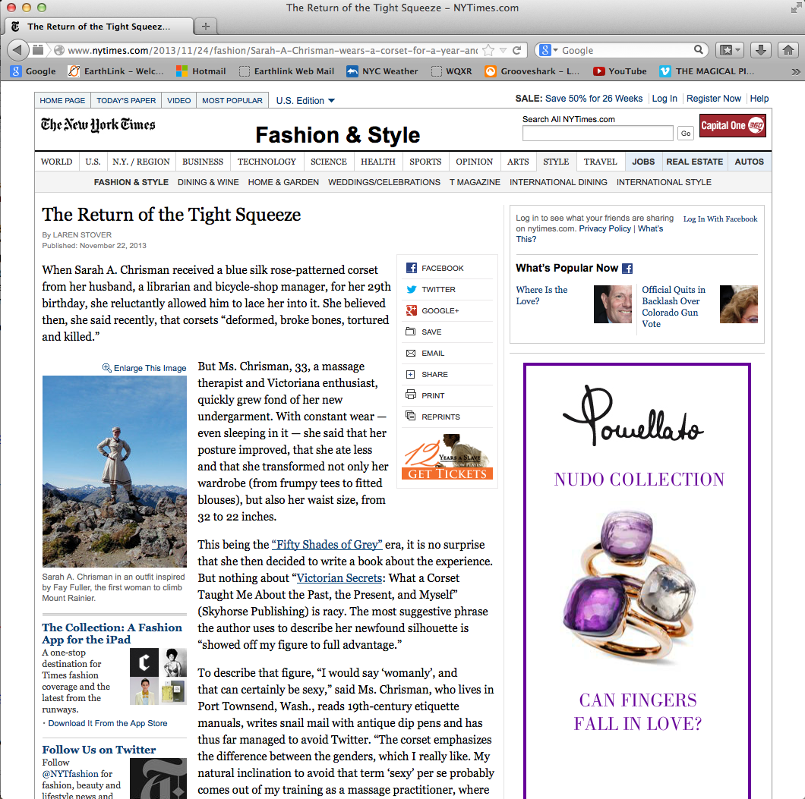Click the Email envelope icon
This screenshot has width=805, height=799.
pyautogui.click(x=411, y=353)
